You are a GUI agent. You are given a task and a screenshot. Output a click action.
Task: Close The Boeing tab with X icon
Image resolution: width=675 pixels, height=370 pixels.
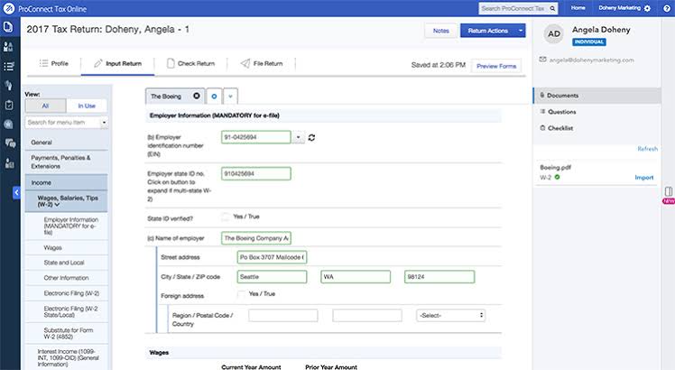(197, 96)
